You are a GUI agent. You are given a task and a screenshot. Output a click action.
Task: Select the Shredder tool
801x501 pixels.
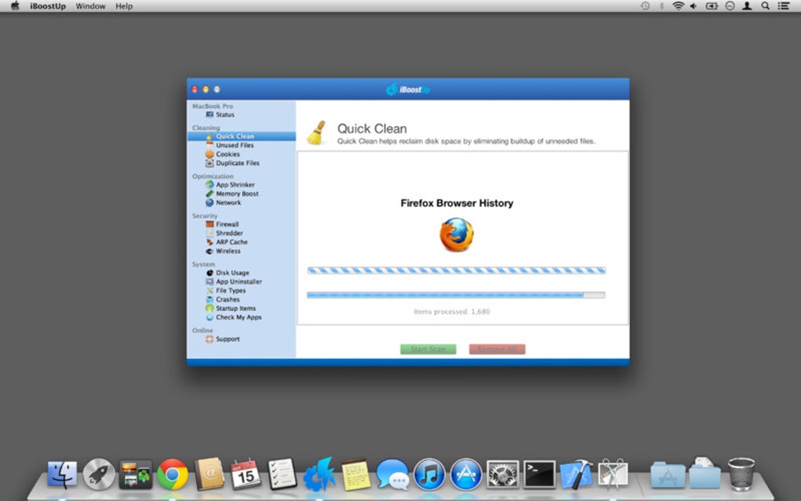coord(231,232)
